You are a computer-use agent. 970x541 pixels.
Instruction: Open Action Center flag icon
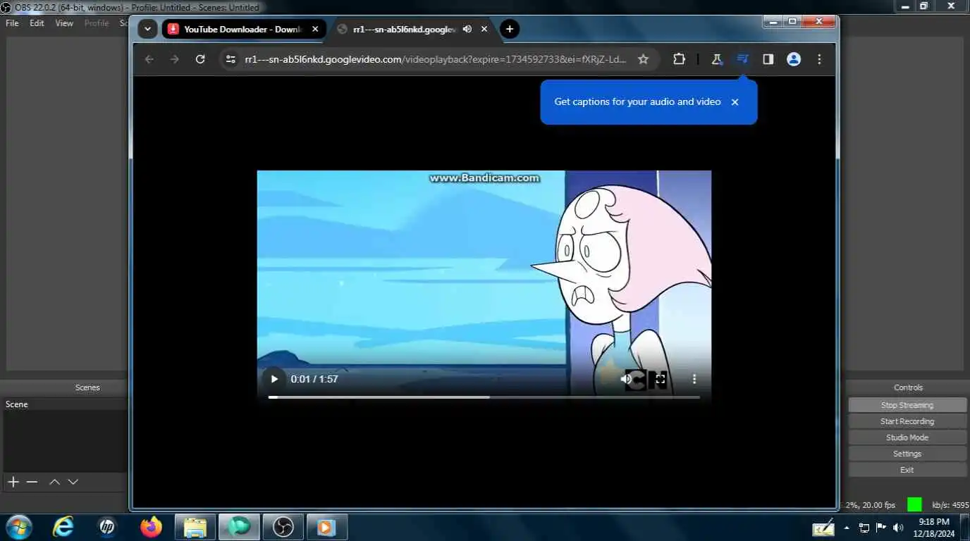point(880,527)
